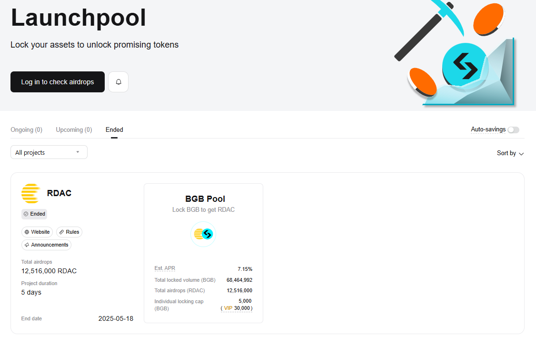Click the Auto-savings label
Viewport: 536px width, 337px height.
pos(488,129)
